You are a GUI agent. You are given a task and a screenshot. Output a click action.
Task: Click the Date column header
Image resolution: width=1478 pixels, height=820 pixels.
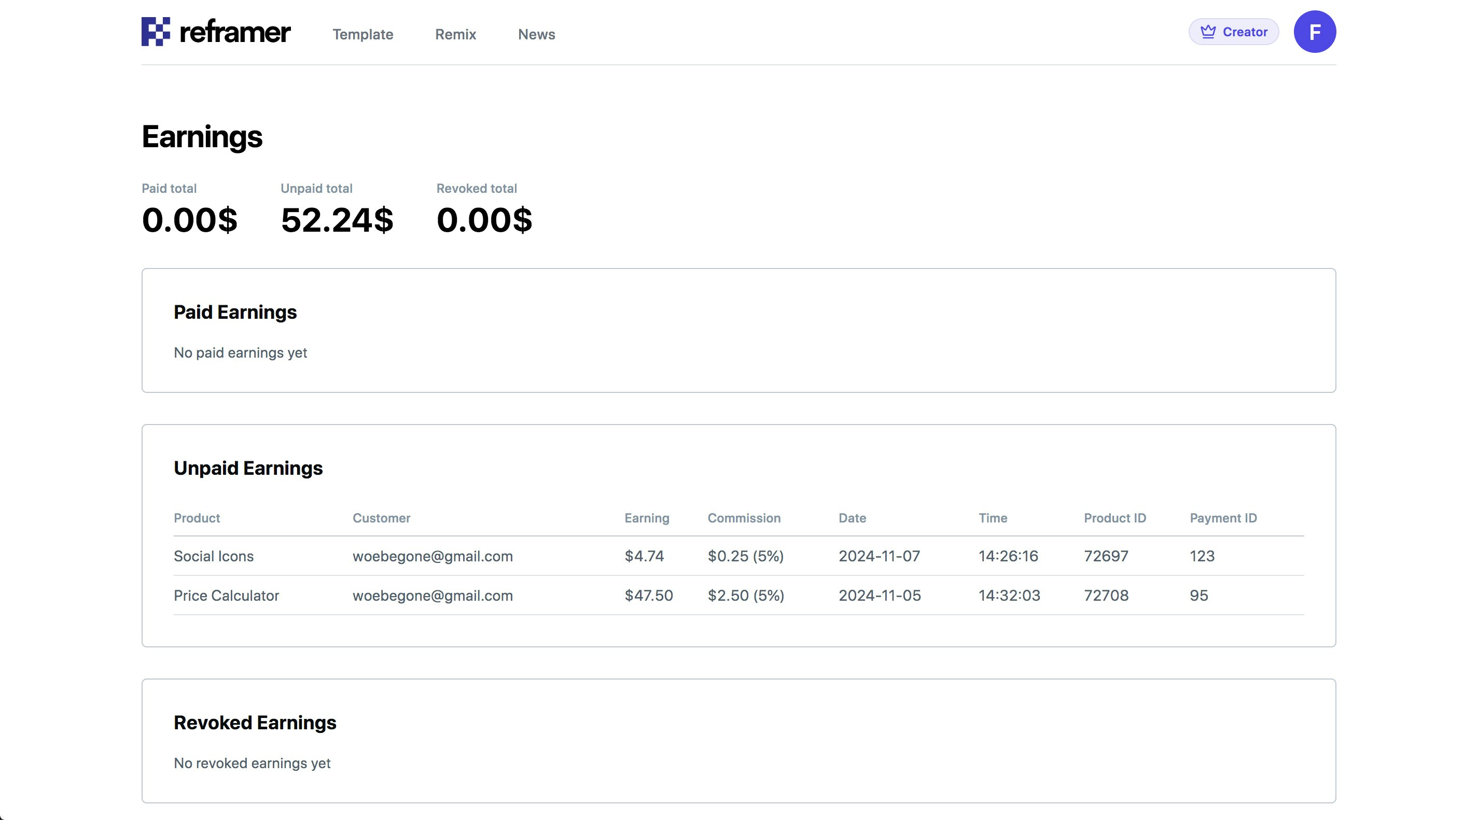852,518
